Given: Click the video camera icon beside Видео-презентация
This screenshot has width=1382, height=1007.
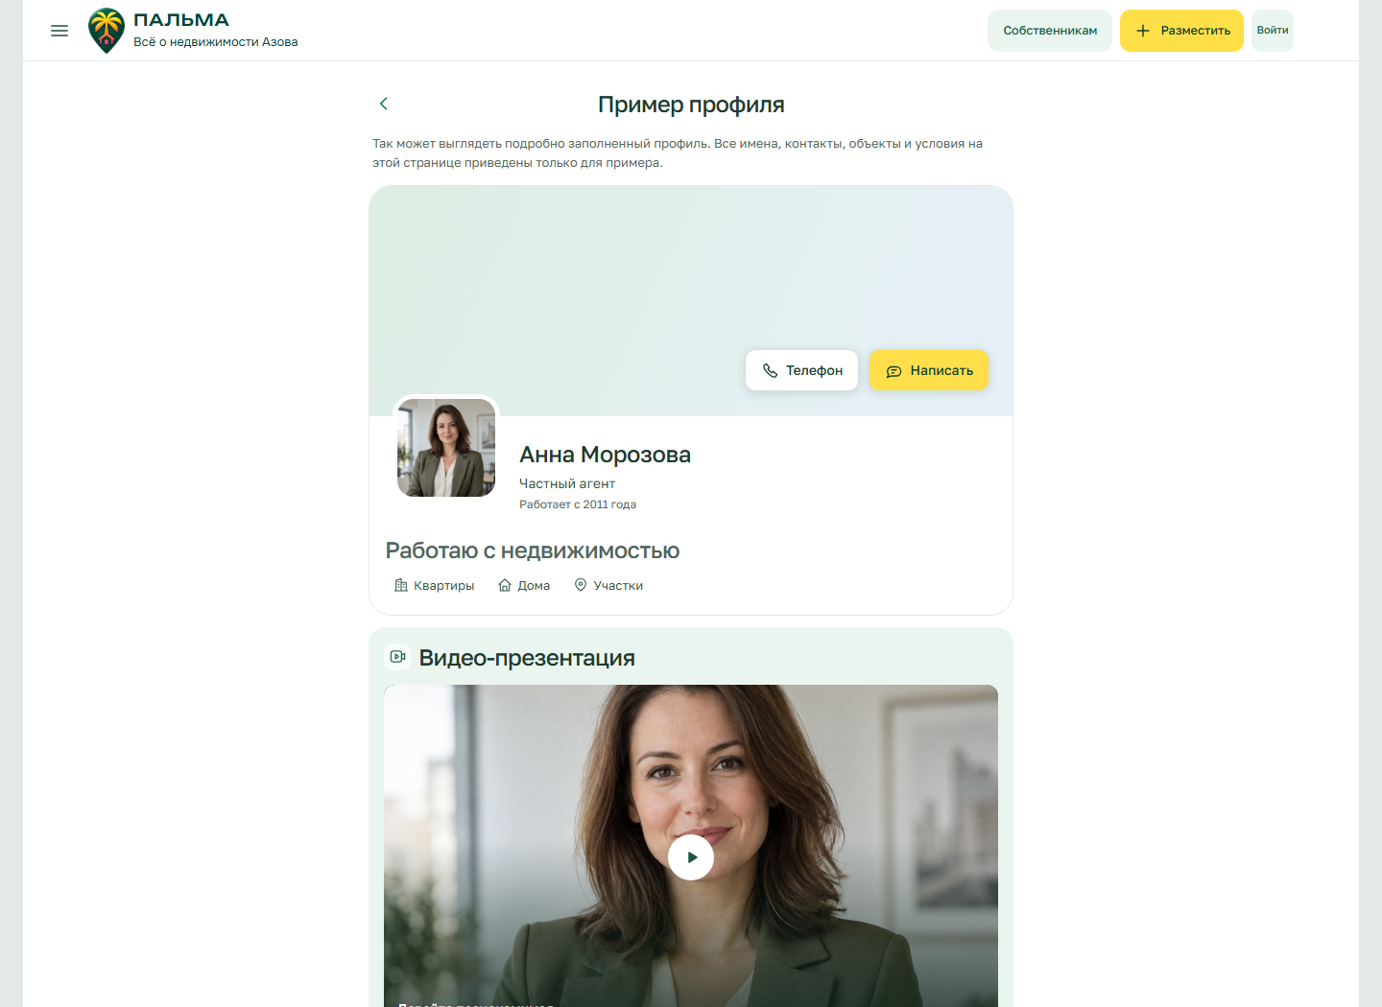Looking at the screenshot, I should [397, 657].
